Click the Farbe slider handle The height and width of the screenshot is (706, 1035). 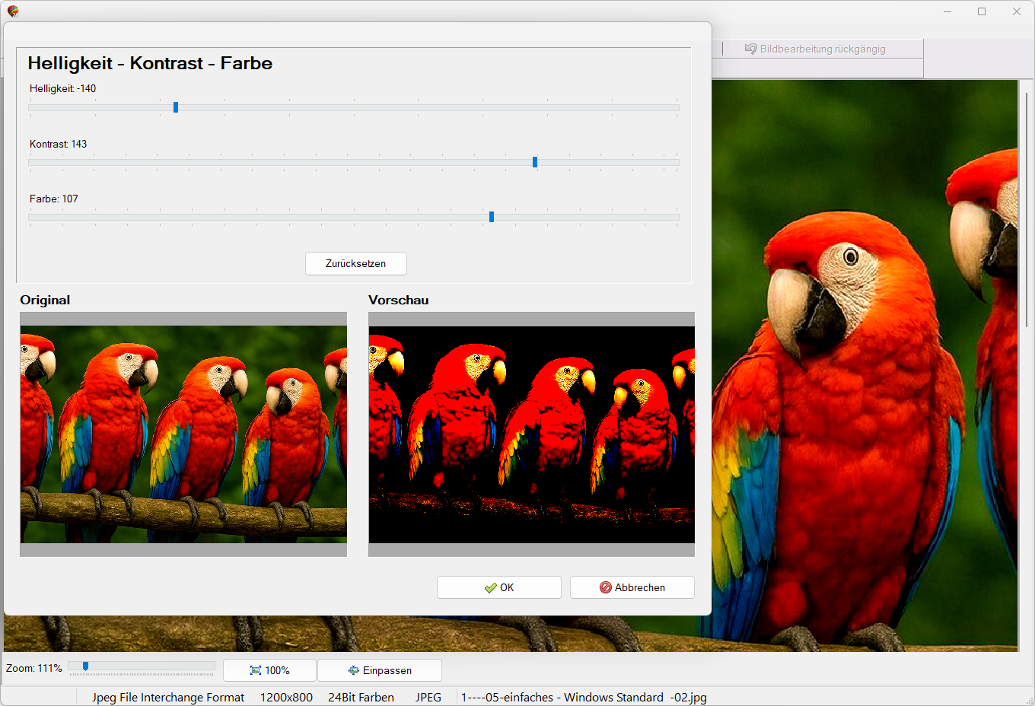492,217
